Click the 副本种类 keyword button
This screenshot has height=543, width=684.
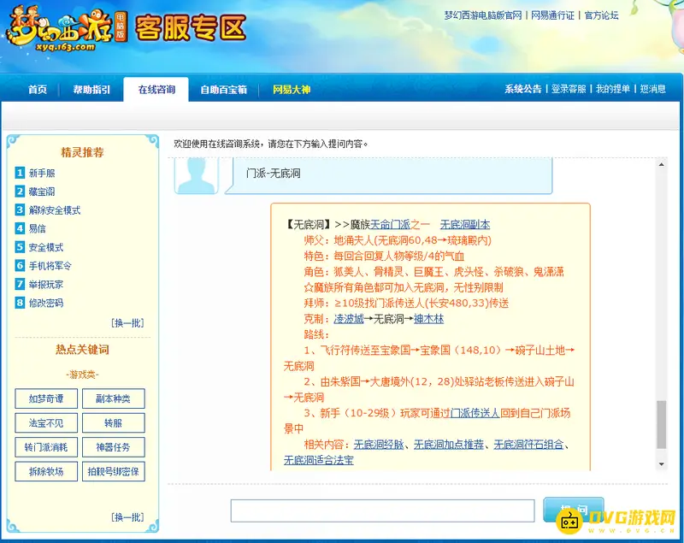coord(114,398)
